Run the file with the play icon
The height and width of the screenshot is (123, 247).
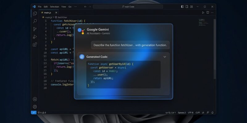click(x=203, y=13)
